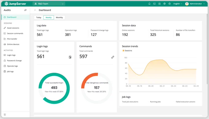This screenshot has width=209, height=119.
Task: Click the Login logs sidebar icon
Action: 5,55
